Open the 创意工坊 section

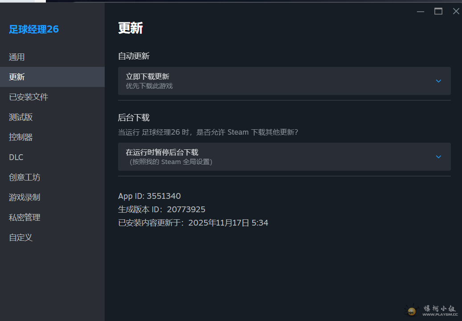[25, 177]
